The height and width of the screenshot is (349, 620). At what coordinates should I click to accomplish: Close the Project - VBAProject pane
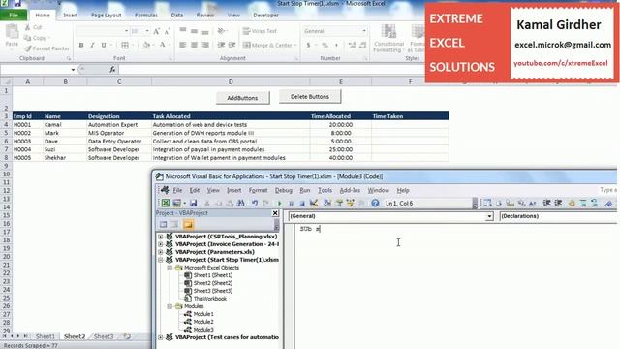(x=275, y=213)
